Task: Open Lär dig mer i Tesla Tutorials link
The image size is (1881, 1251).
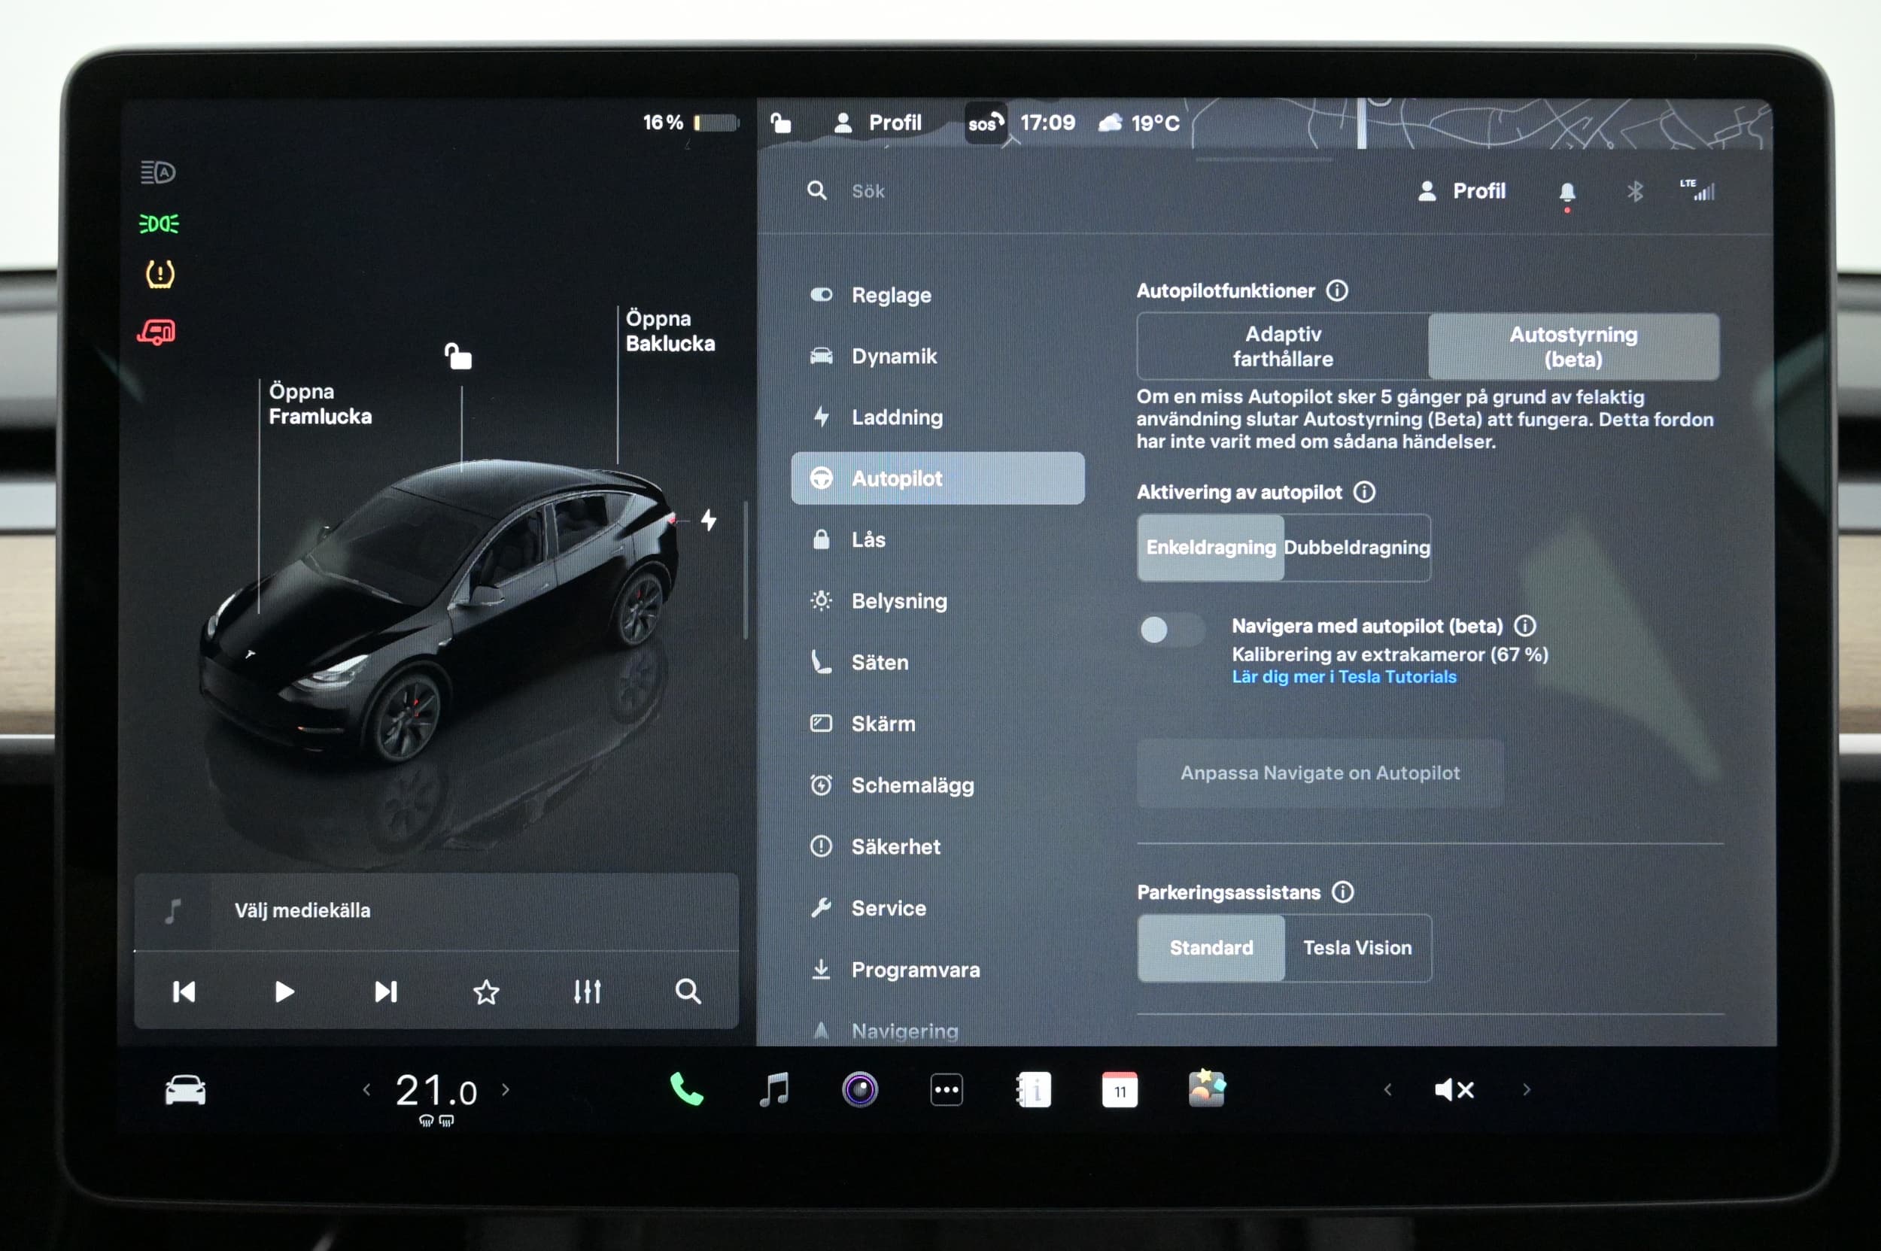Action: point(1344,676)
